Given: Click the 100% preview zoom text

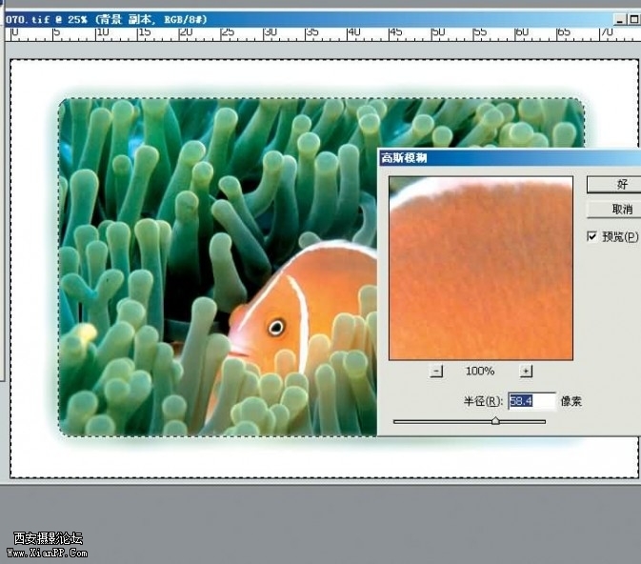Looking at the screenshot, I should (480, 371).
